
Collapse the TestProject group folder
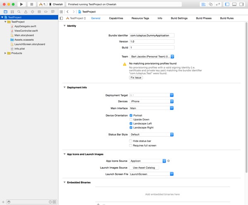click(5, 22)
